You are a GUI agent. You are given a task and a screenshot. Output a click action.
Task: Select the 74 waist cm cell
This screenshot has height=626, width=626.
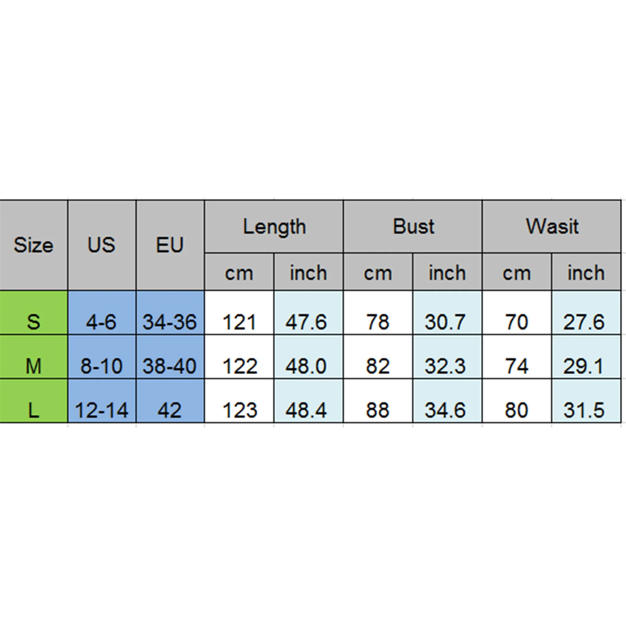(517, 357)
